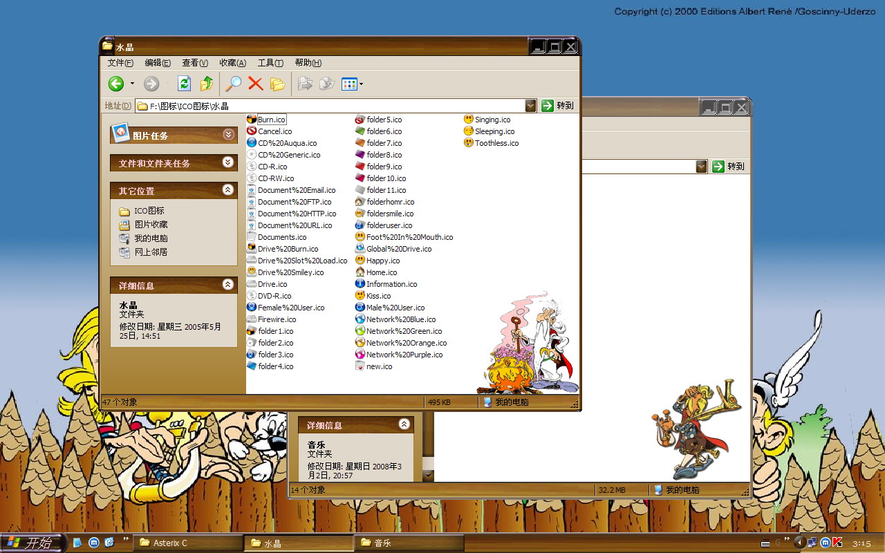The image size is (885, 553).
Task: Select the Global%20Drive.ico file icon
Action: click(360, 249)
